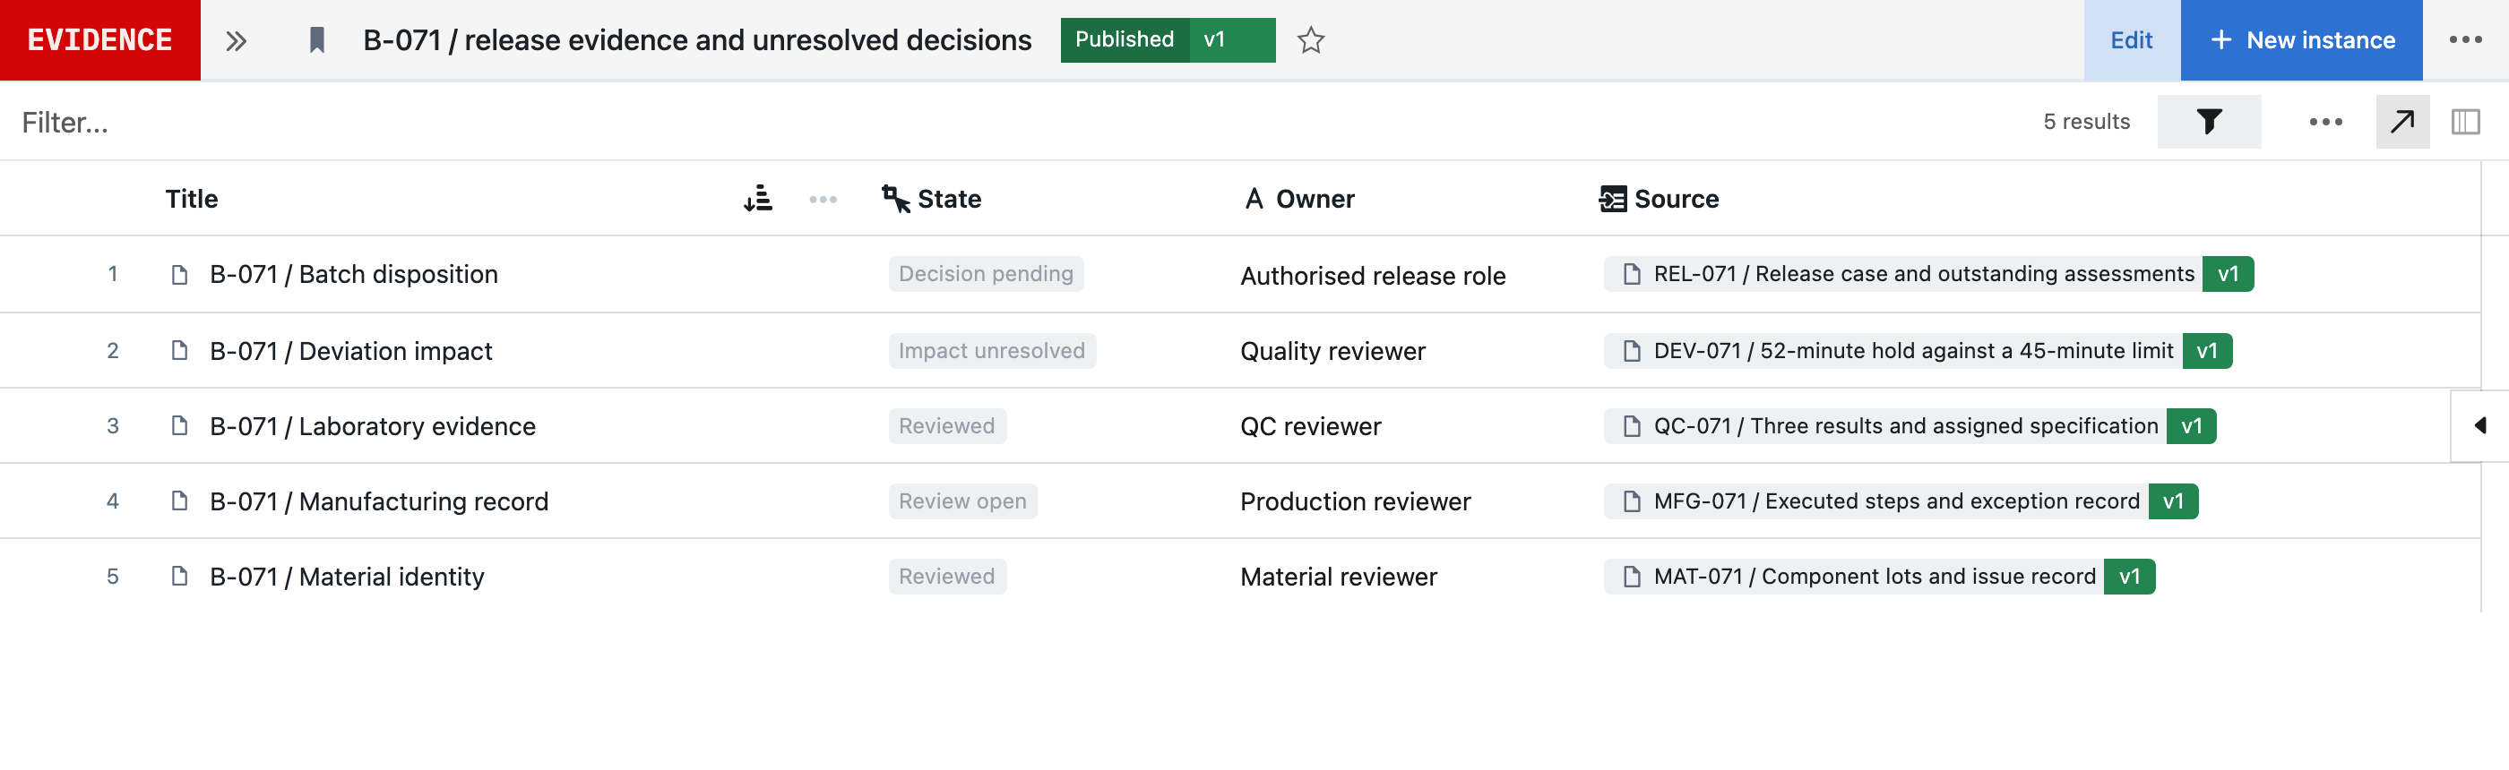The width and height of the screenshot is (2509, 770).
Task: Open the funnel filter options
Action: pos(2208,122)
